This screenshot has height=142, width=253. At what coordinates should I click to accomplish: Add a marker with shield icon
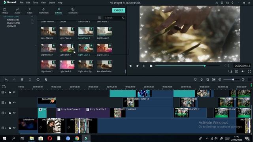[x=195, y=80]
